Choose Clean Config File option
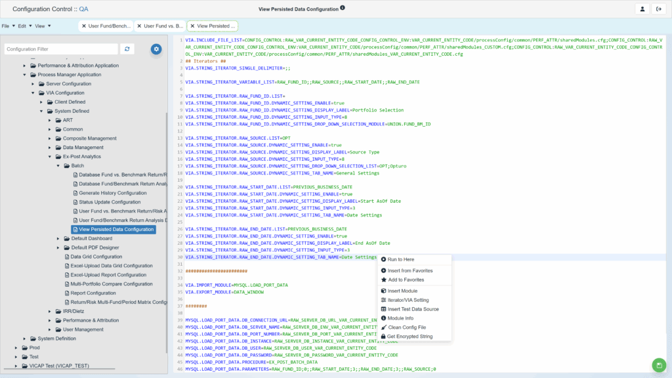The height and width of the screenshot is (378, 672). tap(407, 327)
